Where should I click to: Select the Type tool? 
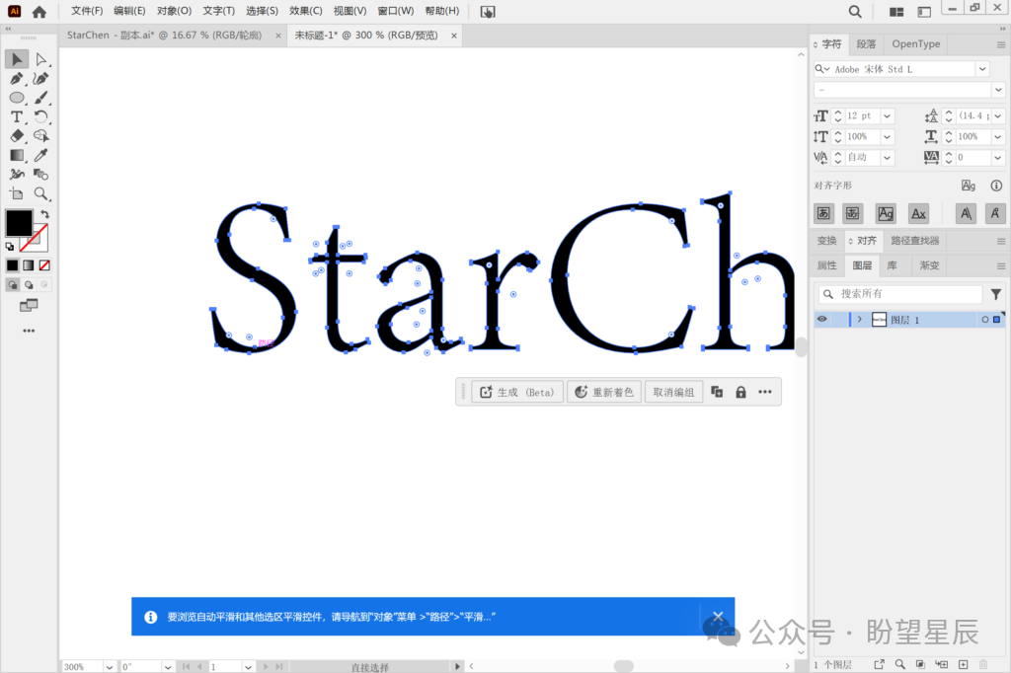point(17,116)
